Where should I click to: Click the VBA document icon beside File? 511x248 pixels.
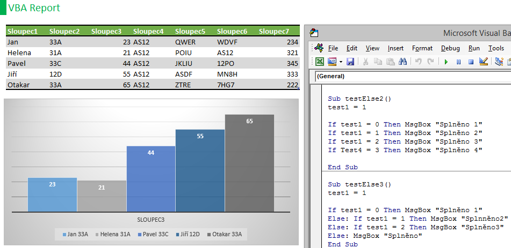coord(319,48)
